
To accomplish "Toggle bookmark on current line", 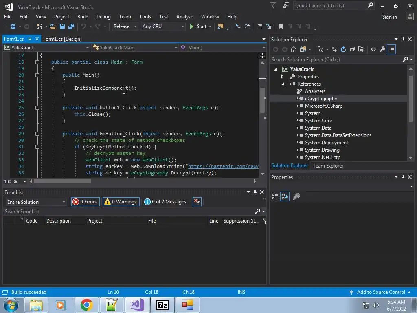I will click(280, 26).
